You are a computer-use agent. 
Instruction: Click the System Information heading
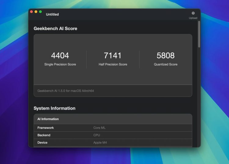click(54, 108)
